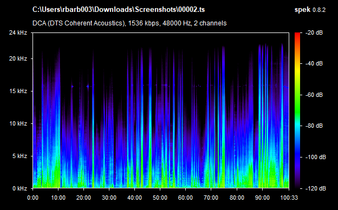Click the 5 kHz frequency axis label
Image resolution: width=338 pixels, height=210 pixels.
coord(19,156)
